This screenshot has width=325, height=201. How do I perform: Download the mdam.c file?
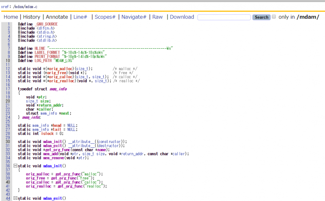182,17
